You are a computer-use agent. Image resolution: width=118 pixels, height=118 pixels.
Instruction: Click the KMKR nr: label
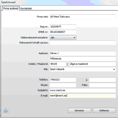pos(43,32)
